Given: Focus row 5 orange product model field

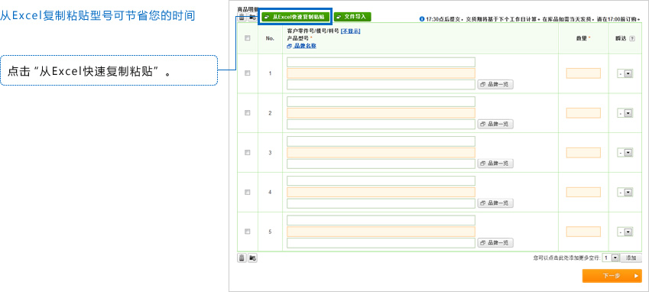Looking at the screenshot, I should 381,232.
